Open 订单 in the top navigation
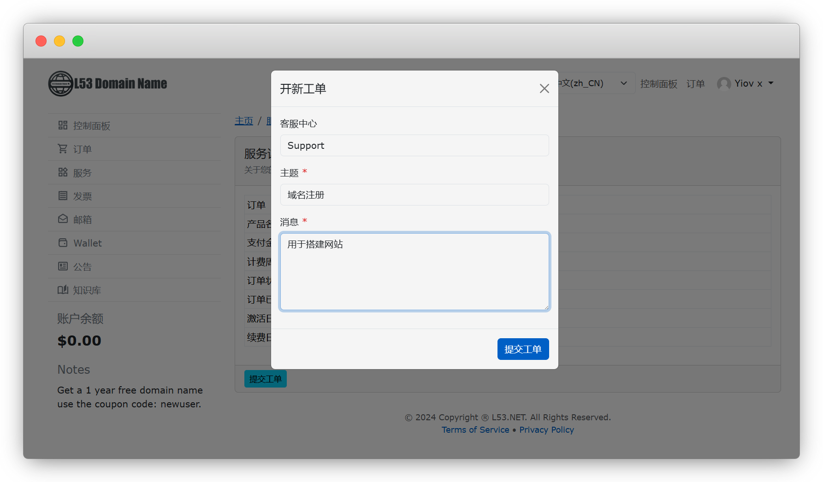 [x=695, y=84]
